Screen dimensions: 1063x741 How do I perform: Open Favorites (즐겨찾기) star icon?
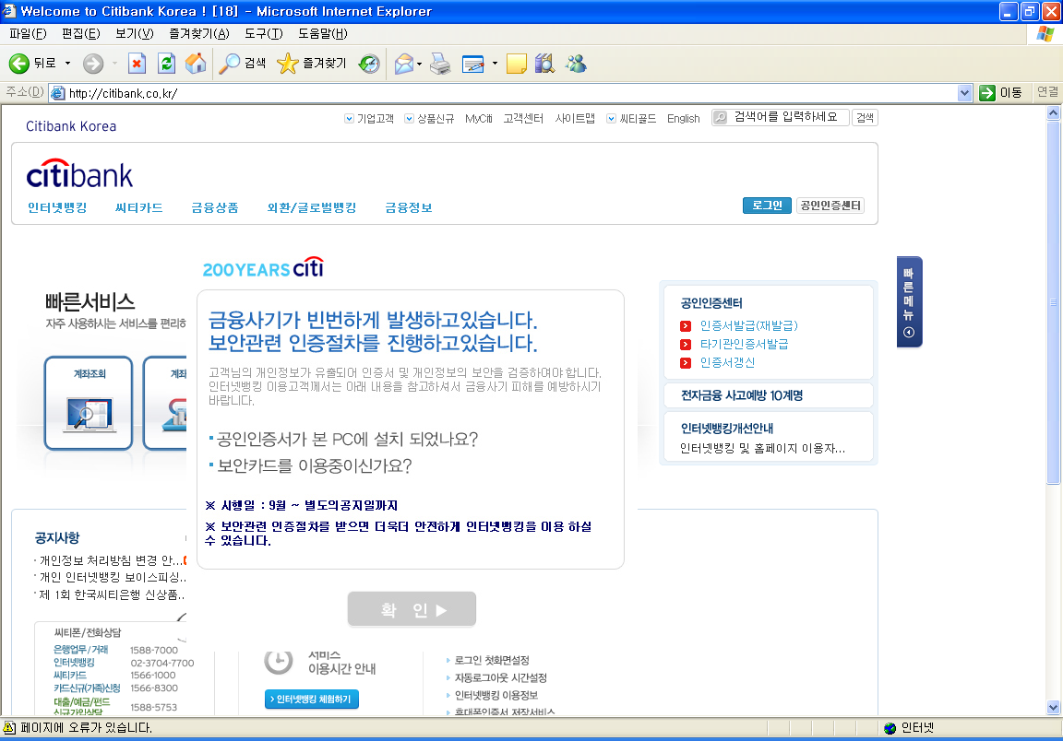click(288, 64)
